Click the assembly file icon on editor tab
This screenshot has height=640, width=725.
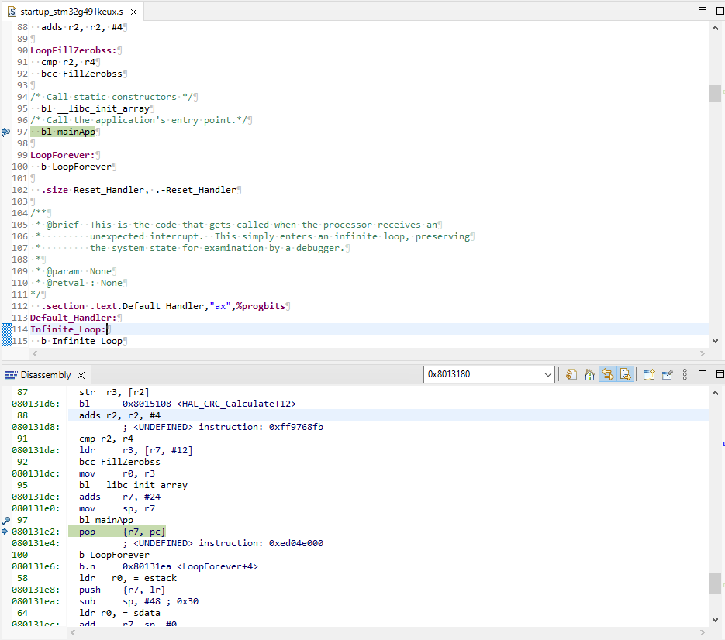click(x=12, y=12)
